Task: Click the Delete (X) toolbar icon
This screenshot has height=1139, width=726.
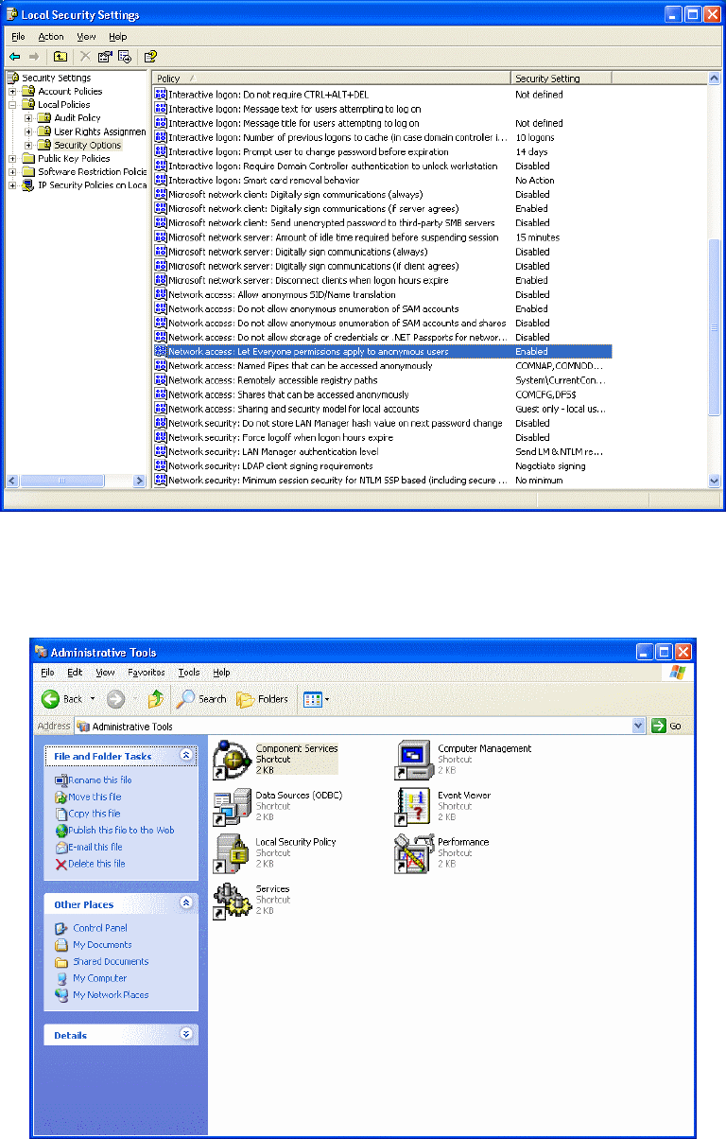Action: [x=85, y=57]
